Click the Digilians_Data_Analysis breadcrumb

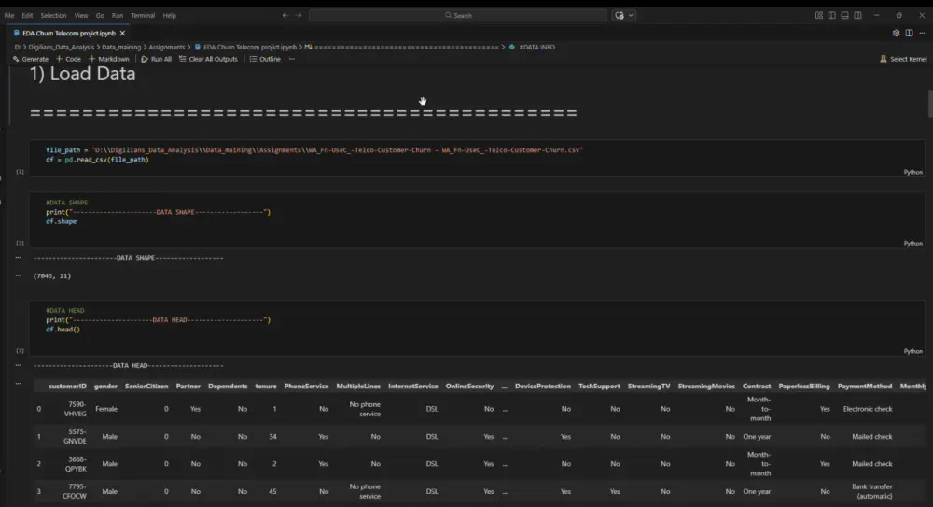pyautogui.click(x=62, y=47)
